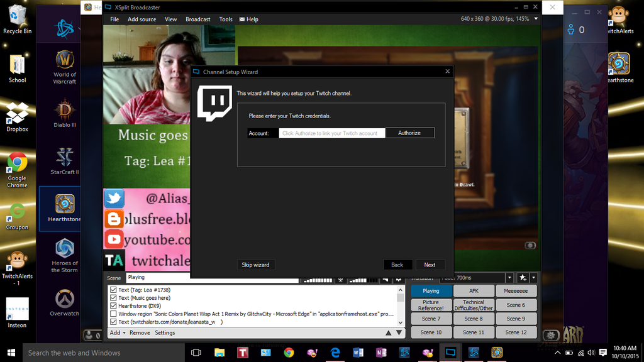Expand the transition Fade 700ms dropdown
This screenshot has width=644, height=362.
coord(509,278)
